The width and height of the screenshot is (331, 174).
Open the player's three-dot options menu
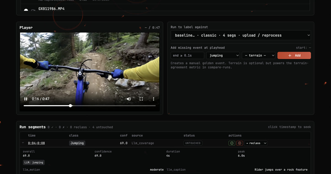(153, 99)
